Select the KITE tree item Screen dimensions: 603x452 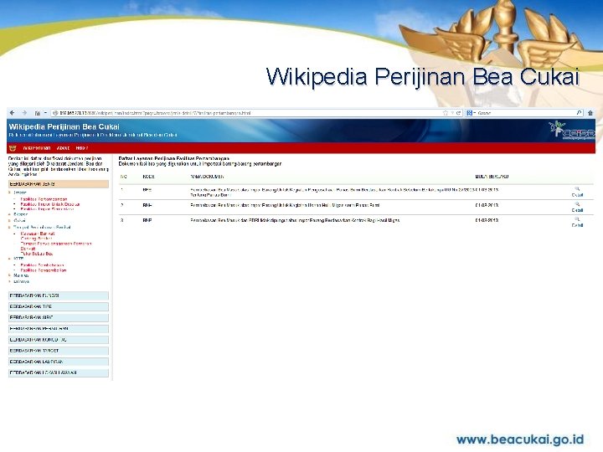18,259
